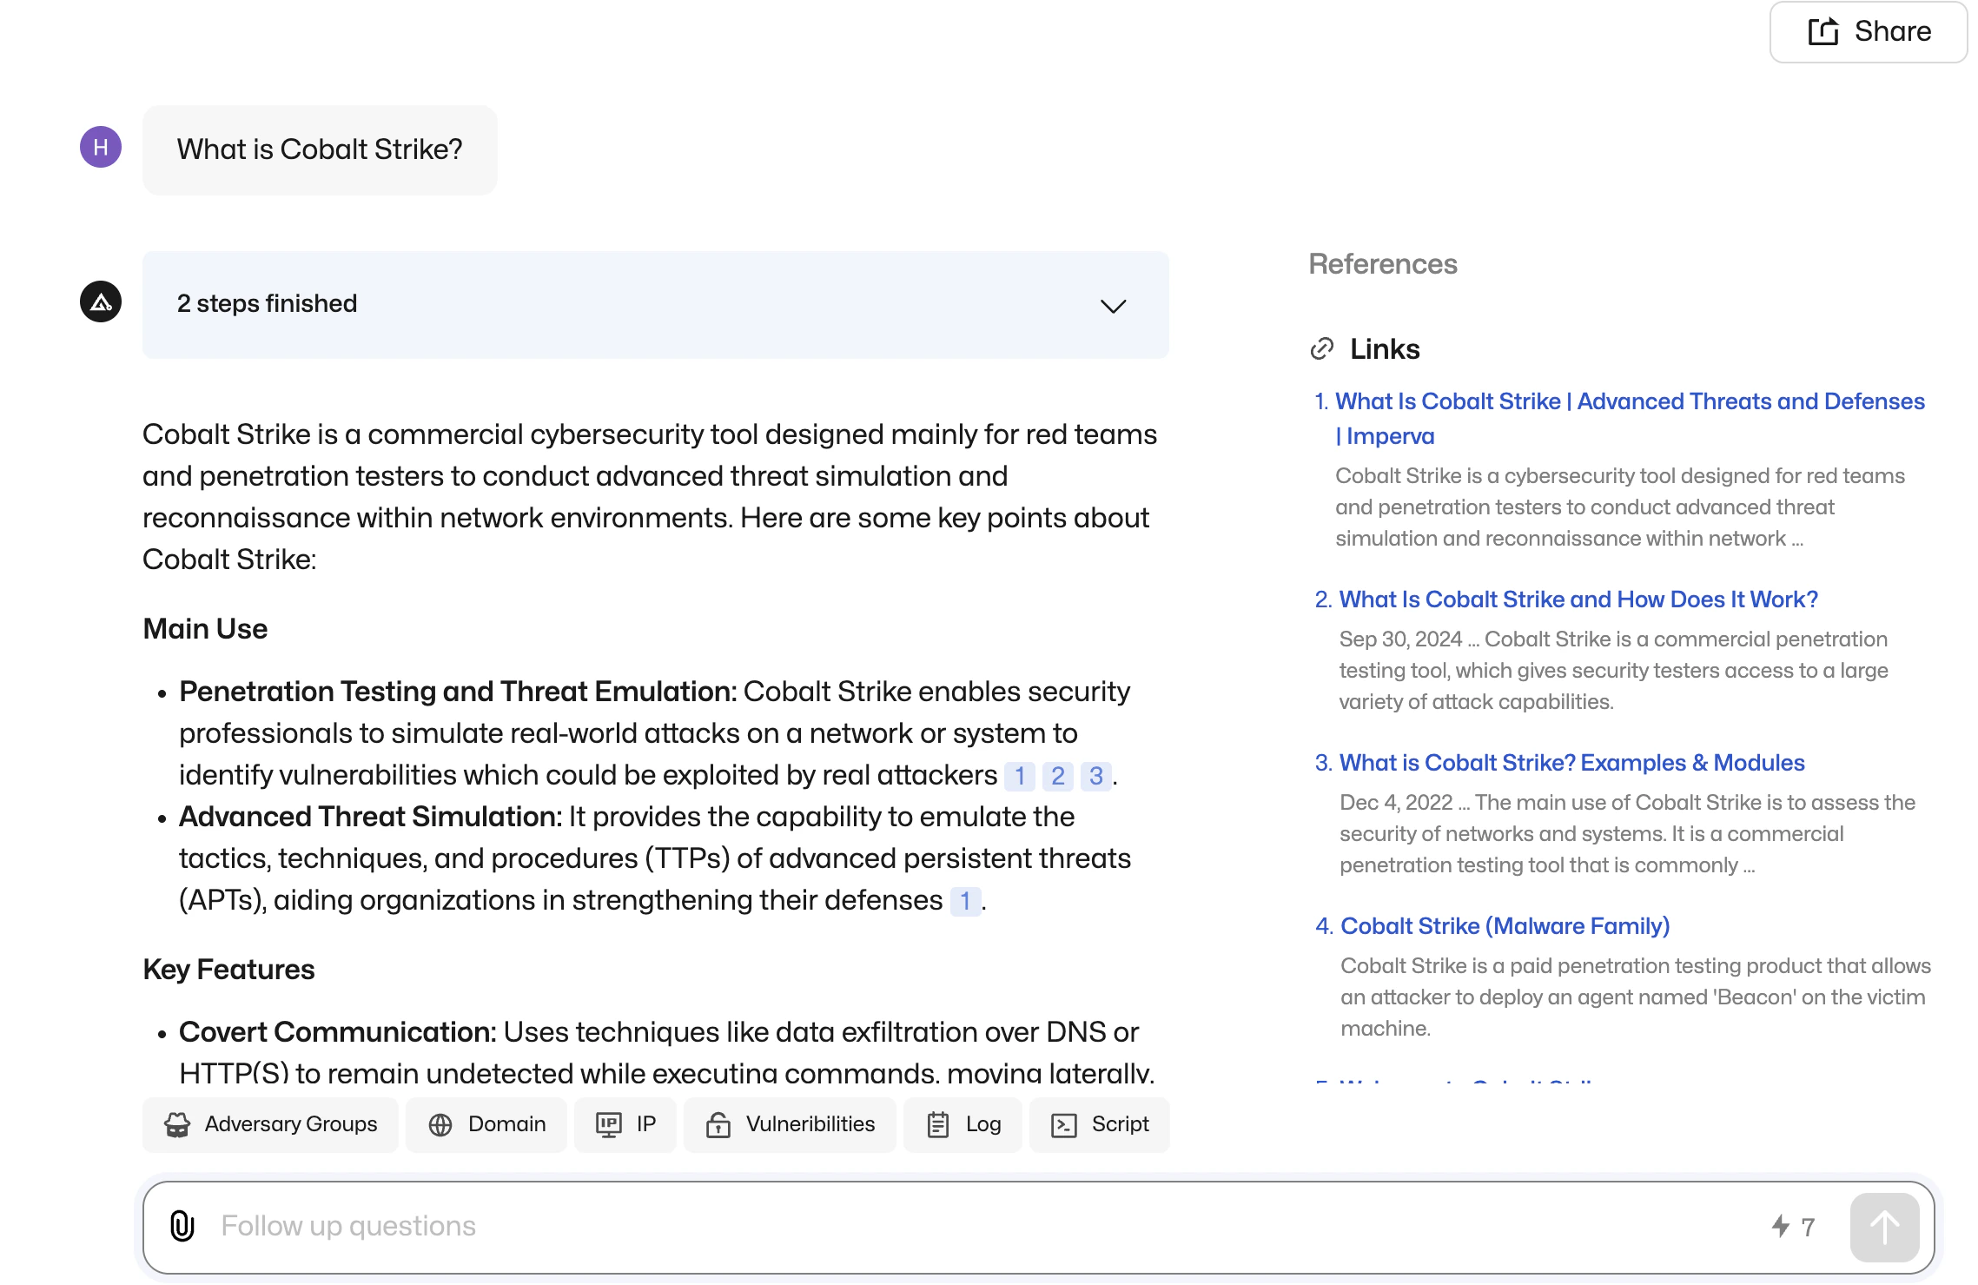Open Imperva What Is Cobalt Strike link
The image size is (1978, 1285).
1629,401
